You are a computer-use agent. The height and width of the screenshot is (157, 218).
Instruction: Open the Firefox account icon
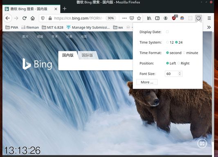[166, 18]
